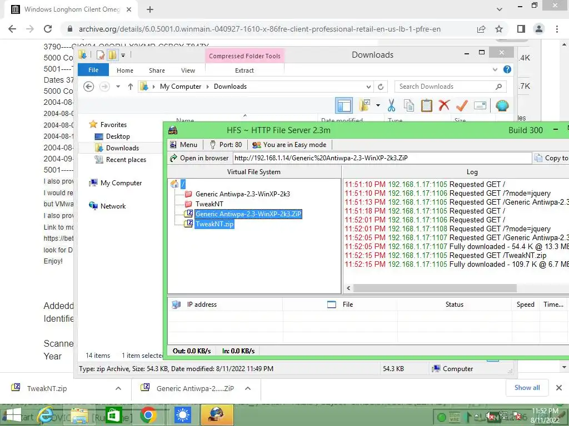Click the Rename envelope-like icon
569x426 pixels.
coord(480,105)
